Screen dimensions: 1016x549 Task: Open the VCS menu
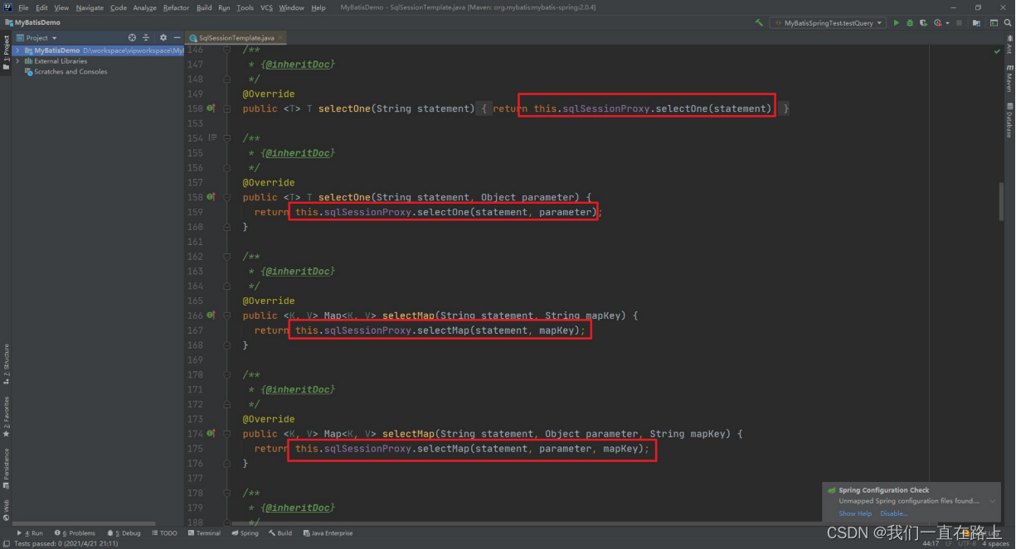coord(266,7)
